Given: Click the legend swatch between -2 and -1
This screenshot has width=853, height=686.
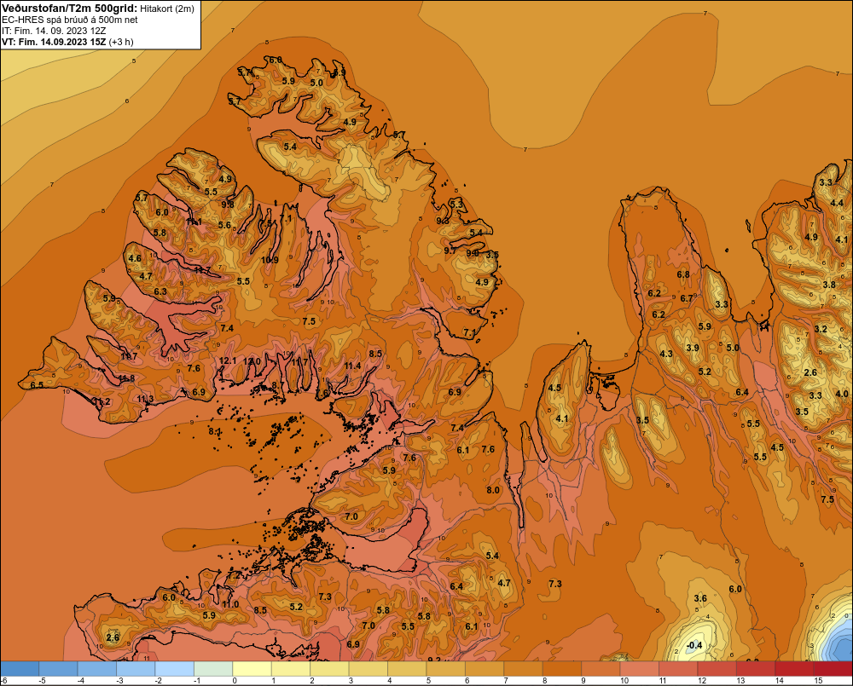Looking at the screenshot, I should pos(175,669).
